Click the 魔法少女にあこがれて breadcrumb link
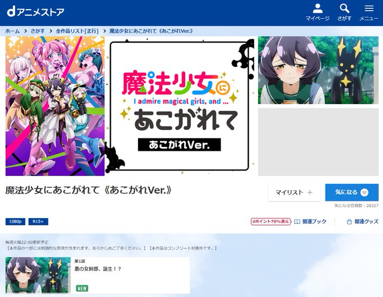This screenshot has height=297, width=383. click(x=151, y=31)
